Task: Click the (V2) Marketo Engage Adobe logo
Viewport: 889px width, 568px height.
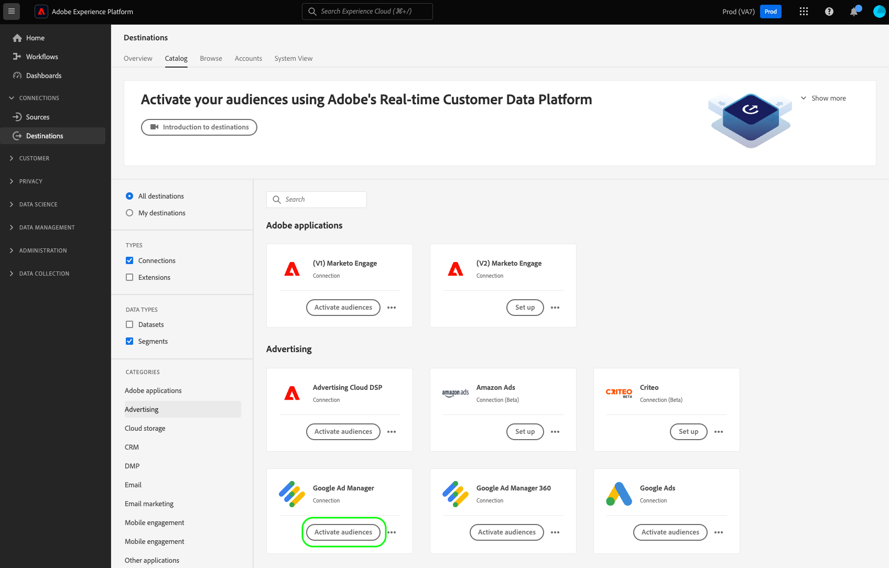Action: 456,269
